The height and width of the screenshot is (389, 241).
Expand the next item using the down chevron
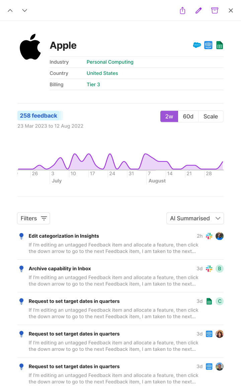click(24, 10)
